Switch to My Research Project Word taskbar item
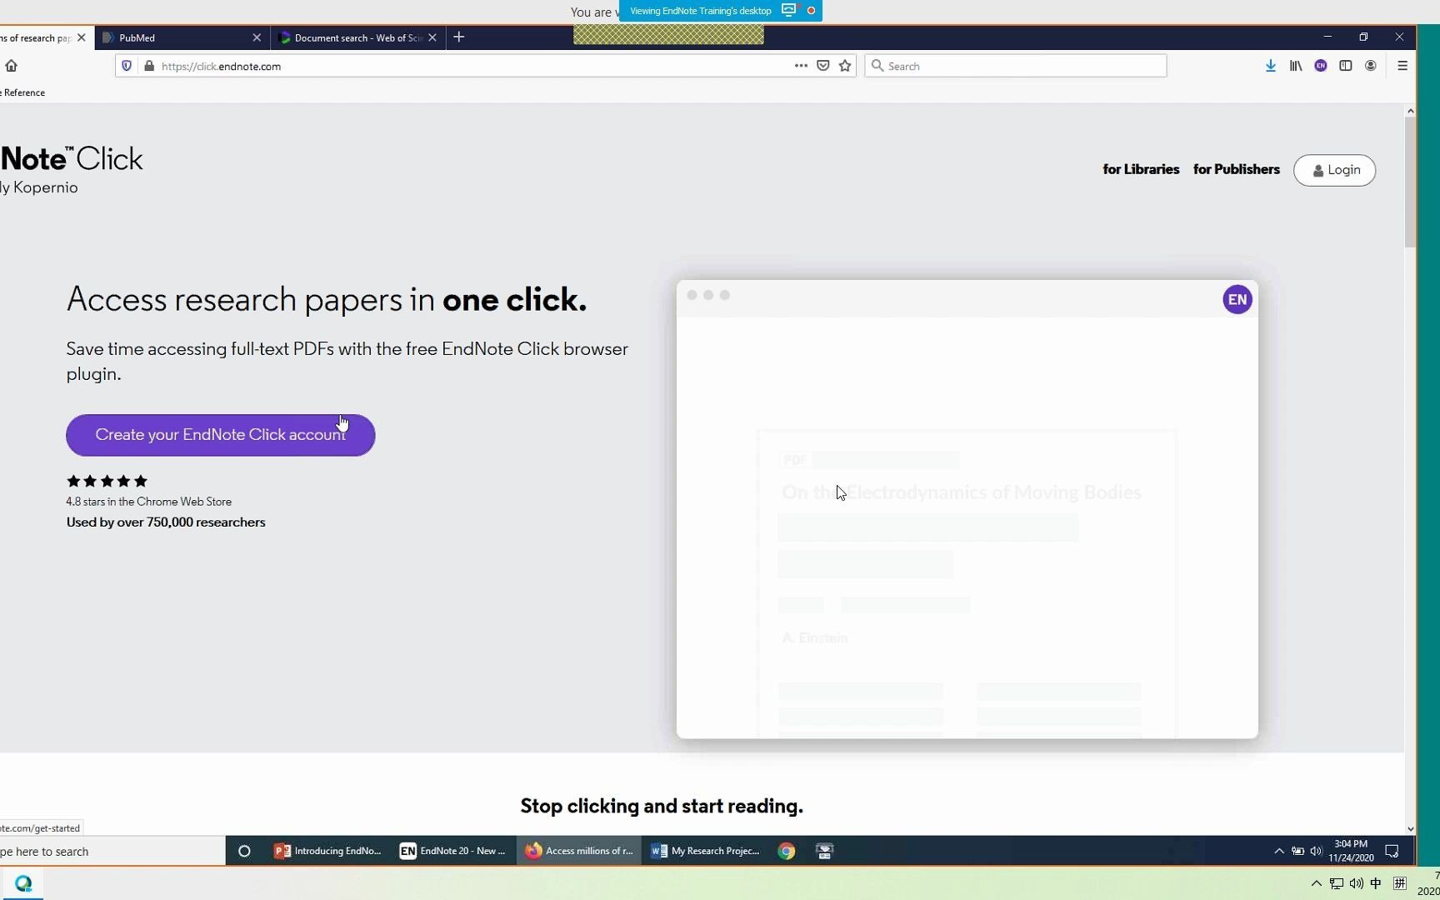 [705, 851]
